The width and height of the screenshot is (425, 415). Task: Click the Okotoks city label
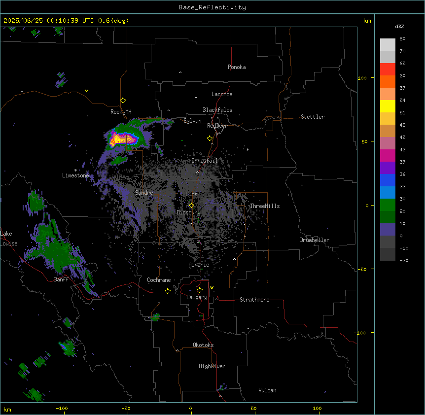tap(203, 345)
